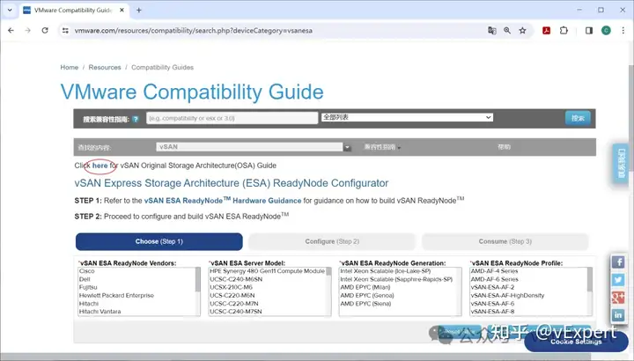Share the page on LinkedIn
This screenshot has width=634, height=361.
tap(618, 315)
